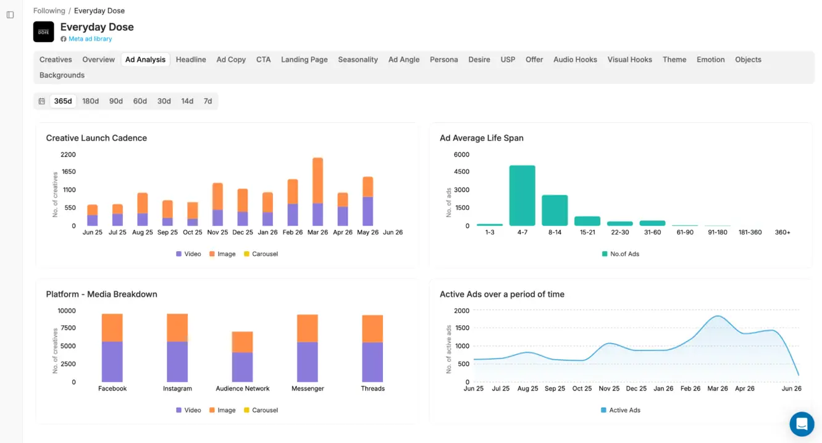Click the Following breadcrumb
This screenshot has width=822, height=443.
(x=49, y=10)
